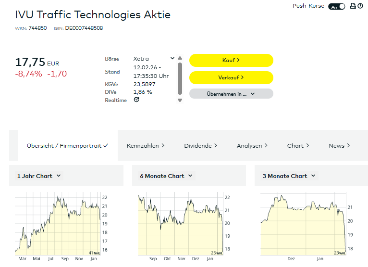Click the absolute change -1,70
The width and height of the screenshot is (368, 267).
(x=57, y=74)
